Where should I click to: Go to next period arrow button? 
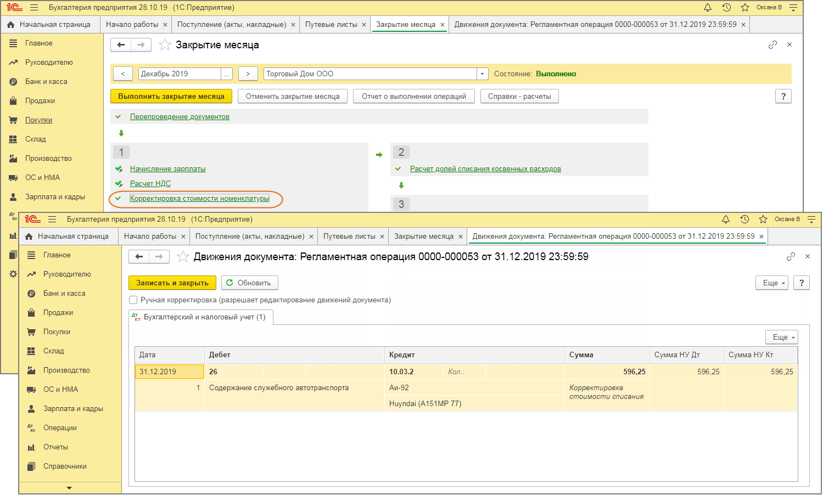248,74
